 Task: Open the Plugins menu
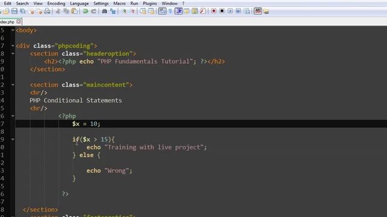tap(149, 4)
